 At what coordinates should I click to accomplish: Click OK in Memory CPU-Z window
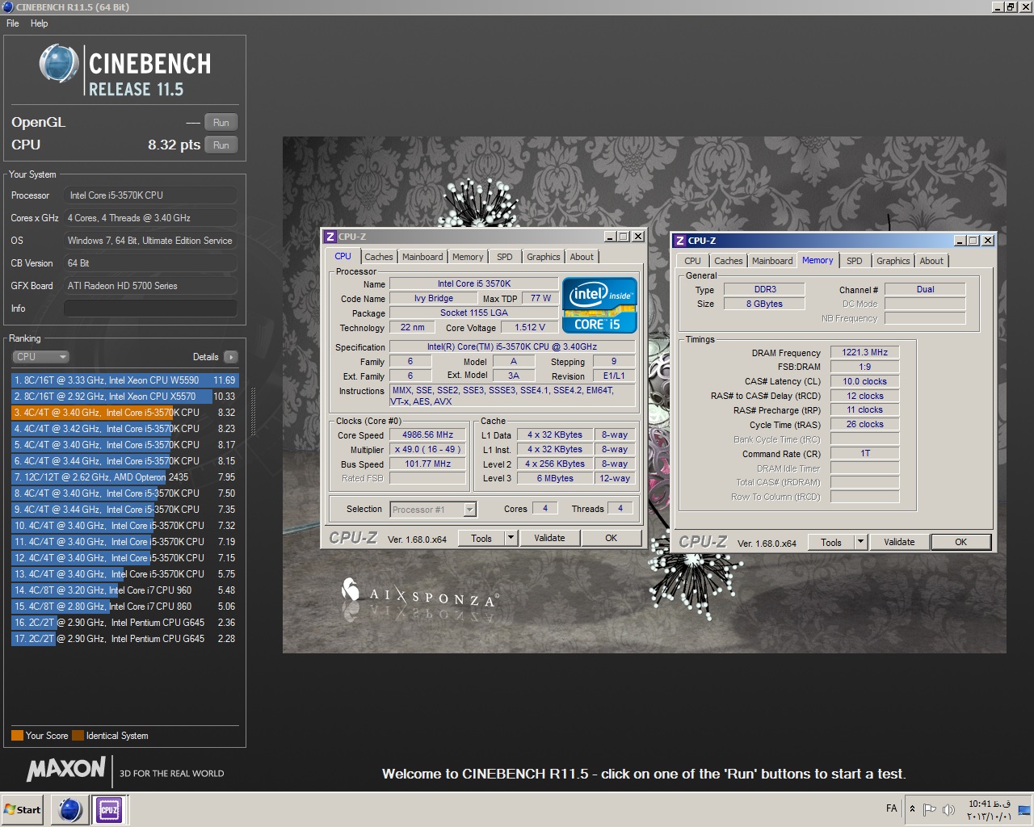961,543
